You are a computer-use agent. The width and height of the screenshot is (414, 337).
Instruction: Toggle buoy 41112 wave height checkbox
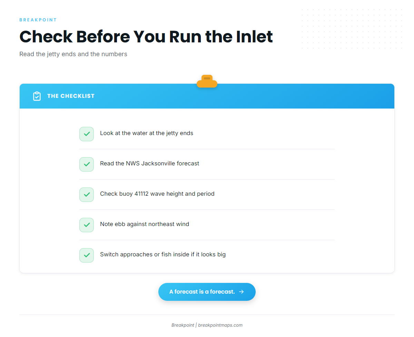click(x=87, y=195)
